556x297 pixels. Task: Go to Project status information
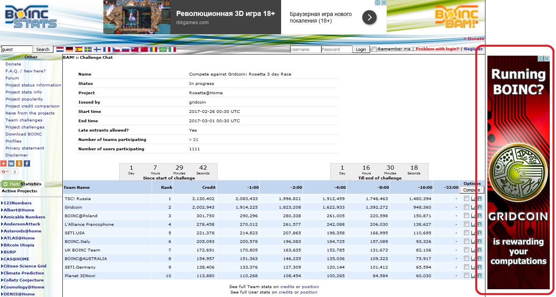pos(33,85)
